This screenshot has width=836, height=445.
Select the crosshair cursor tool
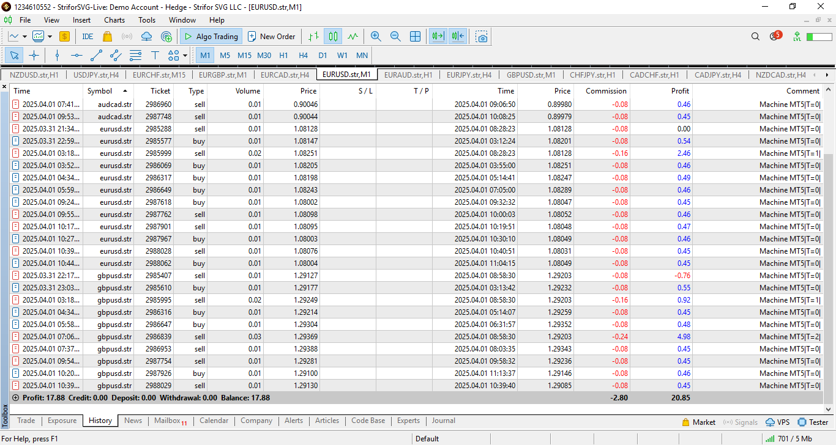click(34, 56)
